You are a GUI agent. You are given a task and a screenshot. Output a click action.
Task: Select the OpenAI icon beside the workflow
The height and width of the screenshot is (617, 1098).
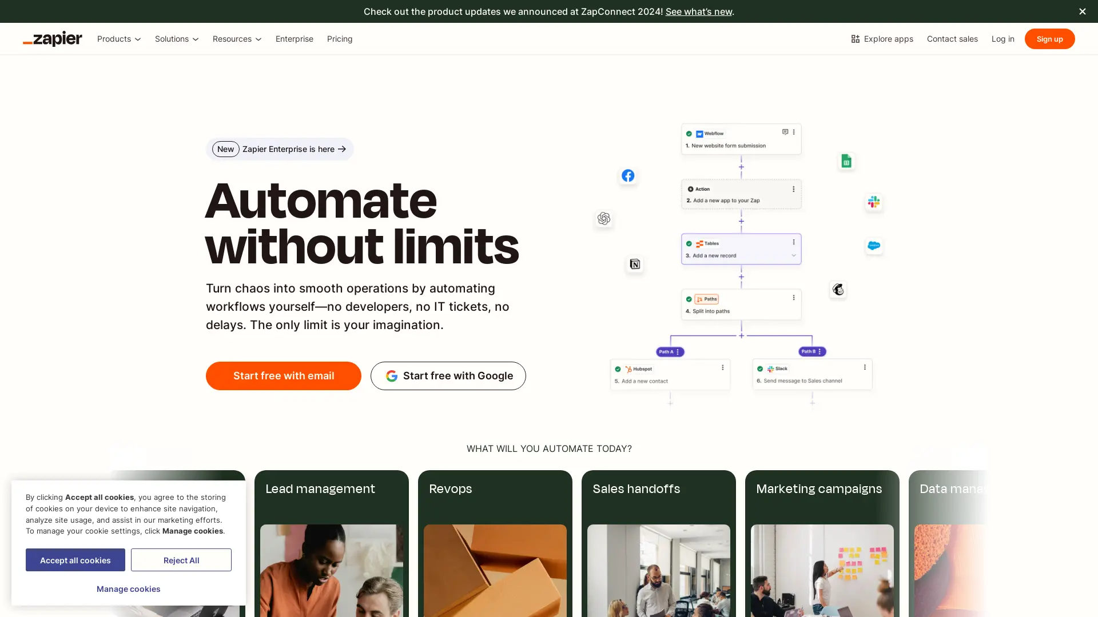point(603,218)
